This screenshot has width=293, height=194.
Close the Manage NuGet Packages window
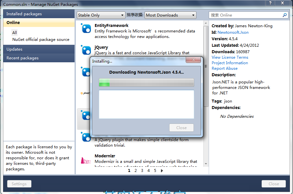[x=282, y=3]
